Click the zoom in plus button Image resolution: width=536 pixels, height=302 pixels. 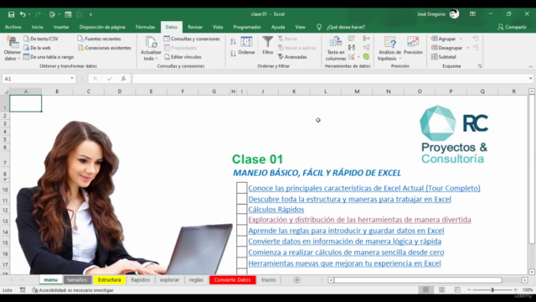click(x=516, y=290)
